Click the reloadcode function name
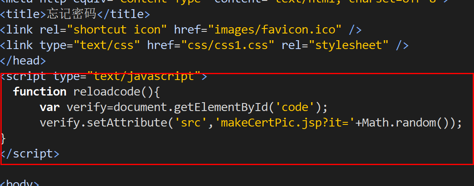 [107, 92]
